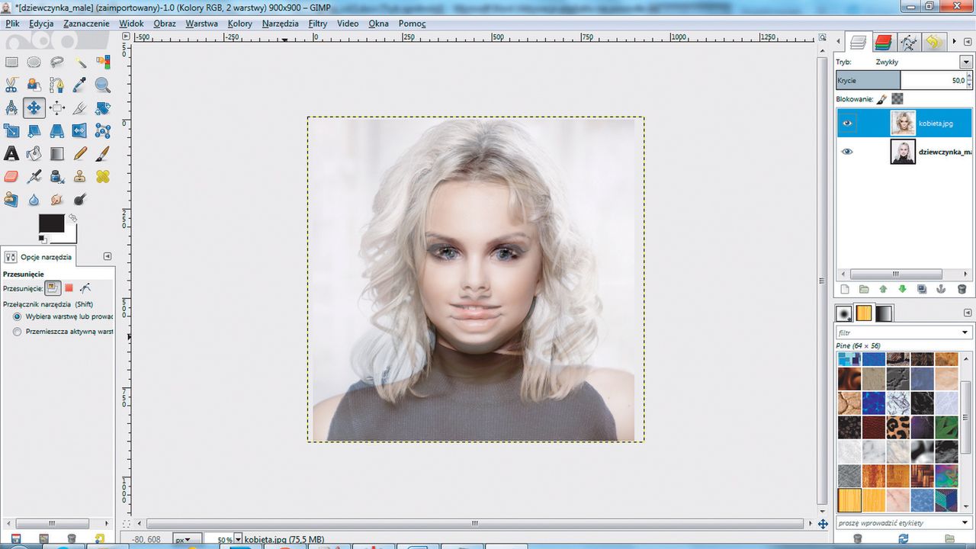Click the foreground color black swatch

[x=50, y=223]
